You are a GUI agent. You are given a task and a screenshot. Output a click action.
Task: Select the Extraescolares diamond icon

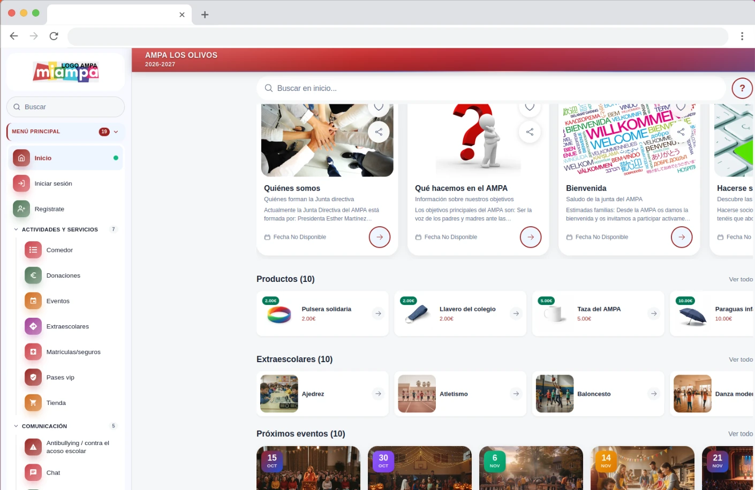[33, 326]
